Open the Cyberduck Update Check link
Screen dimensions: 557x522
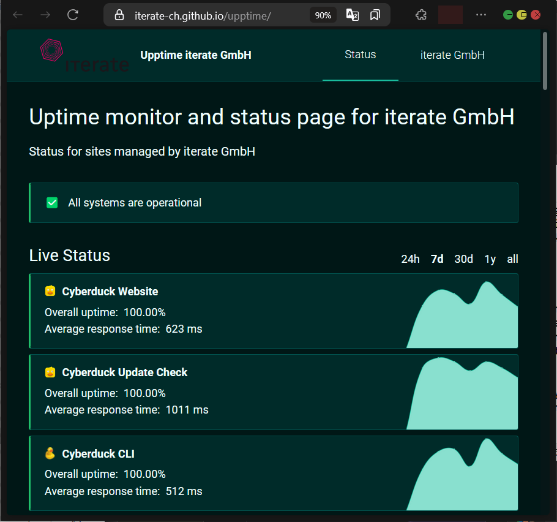point(125,373)
